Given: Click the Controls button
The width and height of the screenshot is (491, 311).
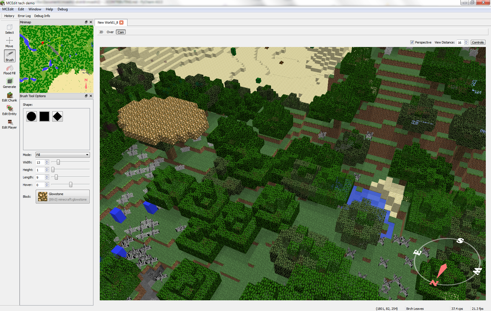Looking at the screenshot, I should tap(478, 42).
